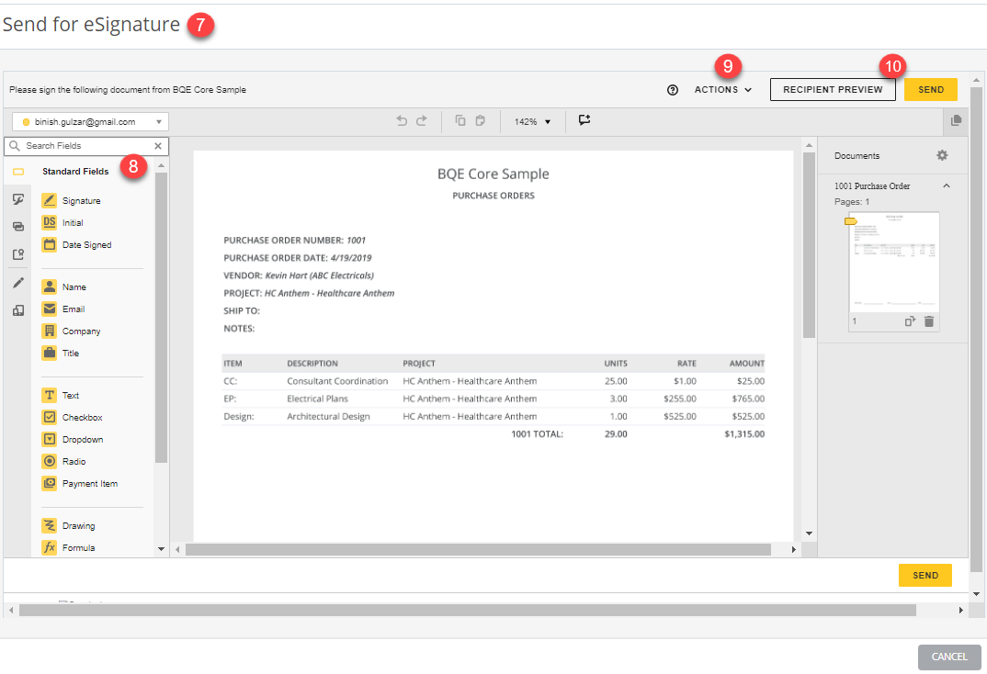
Task: Click the Documents panel settings gear
Action: pos(942,155)
